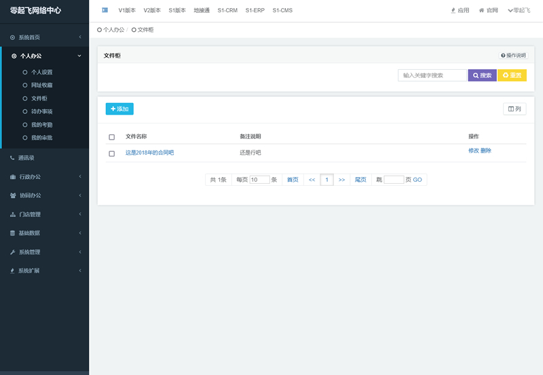Click the yellow 重置 button

click(512, 75)
